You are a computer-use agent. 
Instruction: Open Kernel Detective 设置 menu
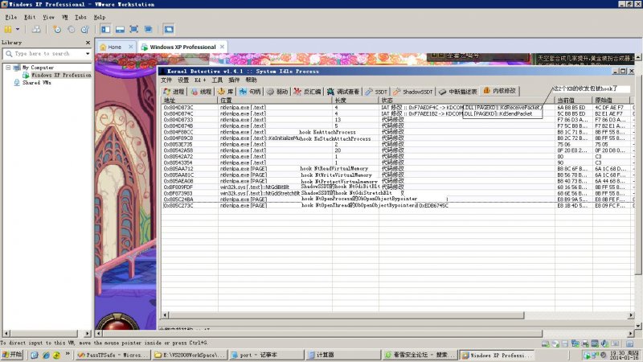183,80
